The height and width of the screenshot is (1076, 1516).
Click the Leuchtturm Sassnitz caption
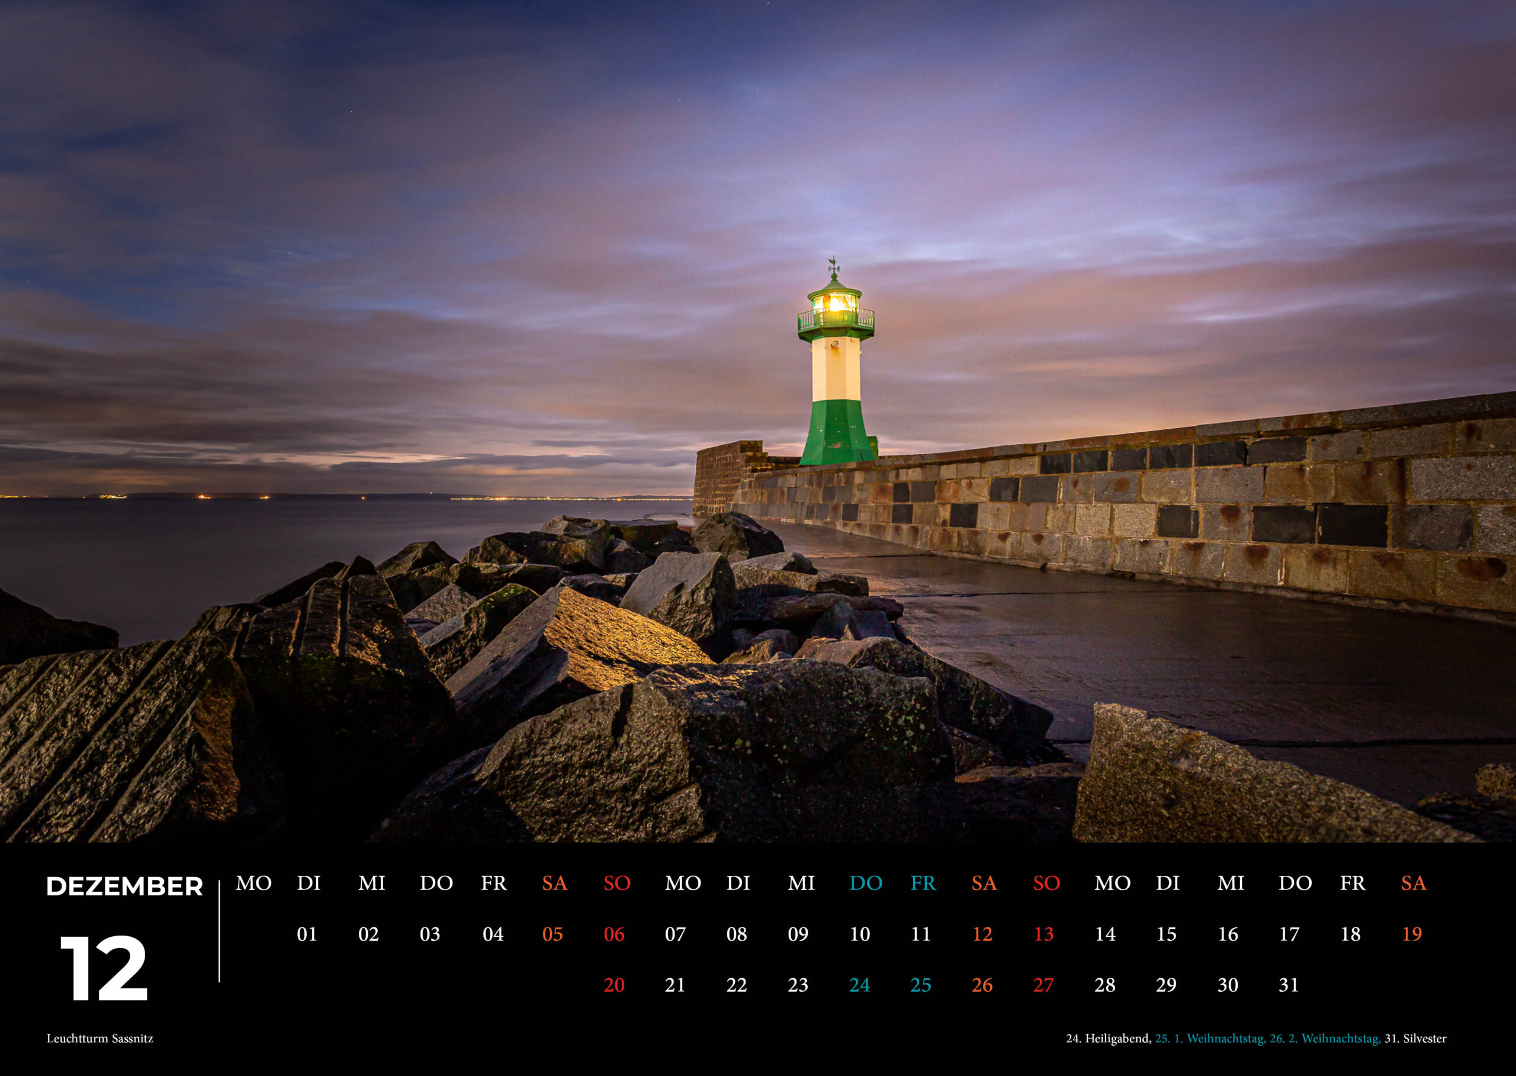click(x=99, y=1038)
